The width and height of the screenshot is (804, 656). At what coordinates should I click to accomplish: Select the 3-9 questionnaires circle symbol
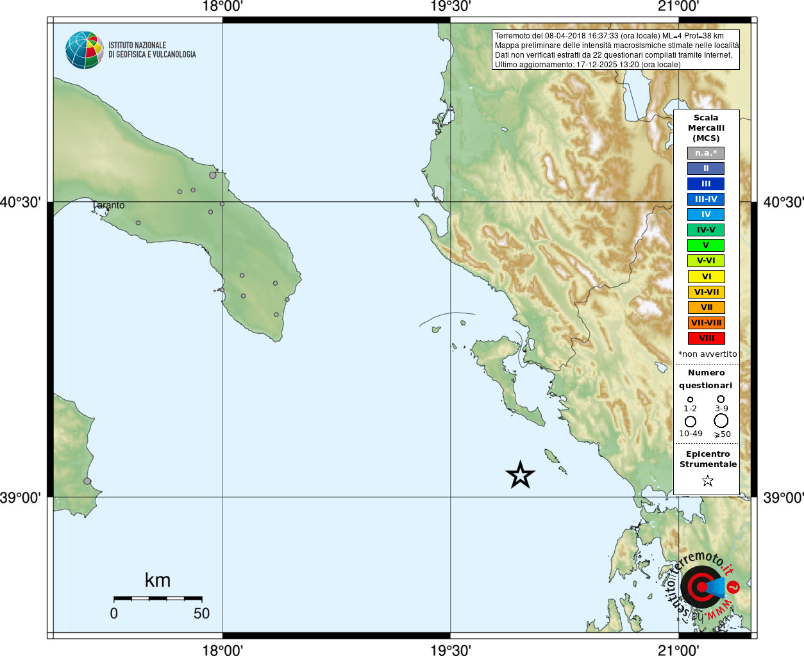coord(721,398)
